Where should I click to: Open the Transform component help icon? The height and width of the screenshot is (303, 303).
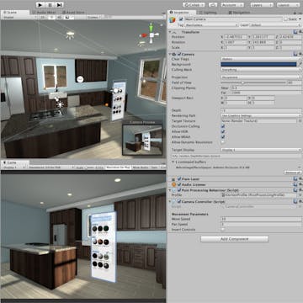pyautogui.click(x=295, y=32)
